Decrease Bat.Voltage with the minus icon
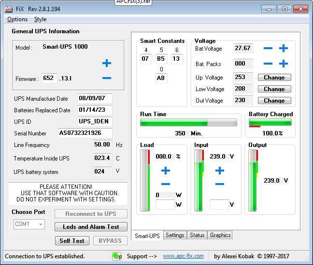 tap(268, 48)
